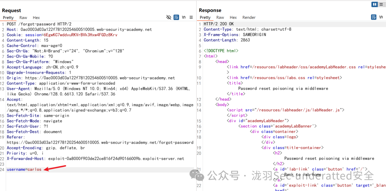Image resolution: width=386 pixels, height=191 pixels.
Task: Switch to the Request Pretty tab
Action: point(8,18)
